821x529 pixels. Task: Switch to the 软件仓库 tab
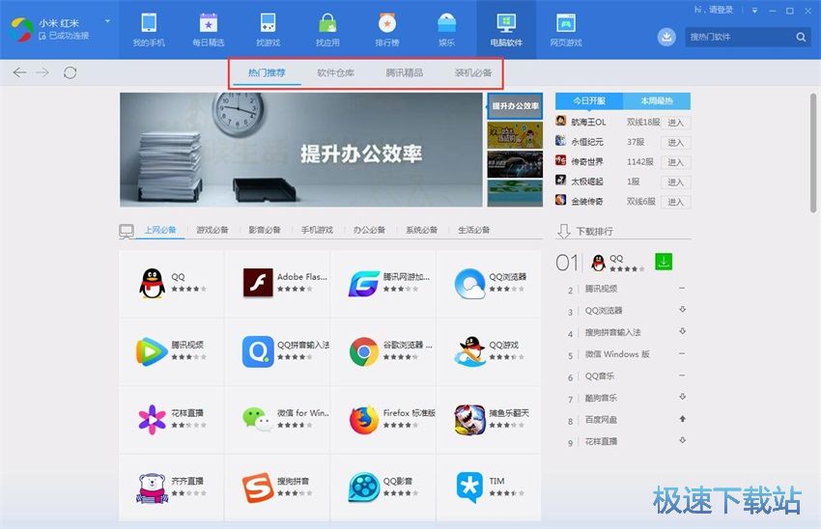point(335,72)
